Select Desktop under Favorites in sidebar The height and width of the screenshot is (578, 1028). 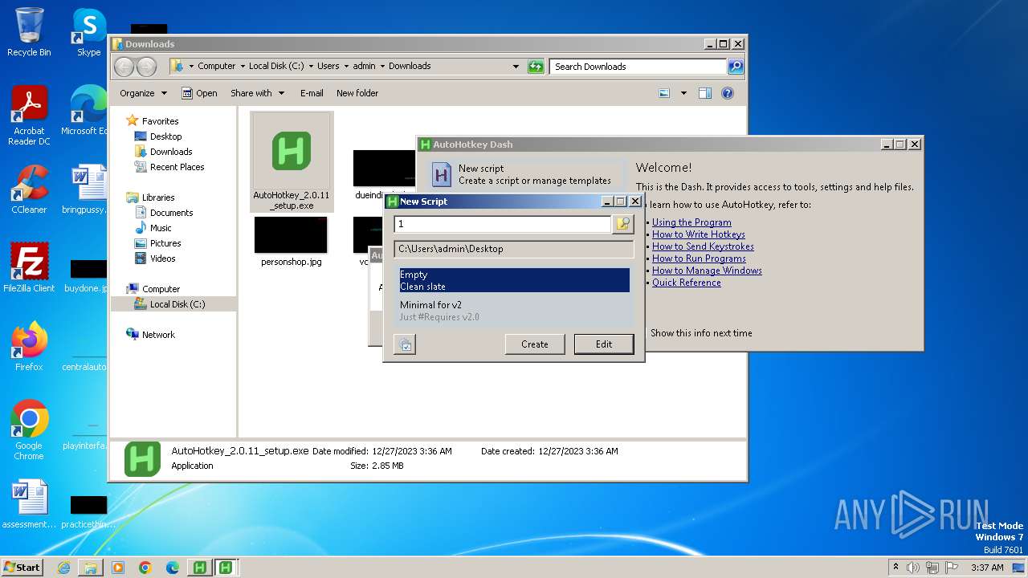pos(165,136)
